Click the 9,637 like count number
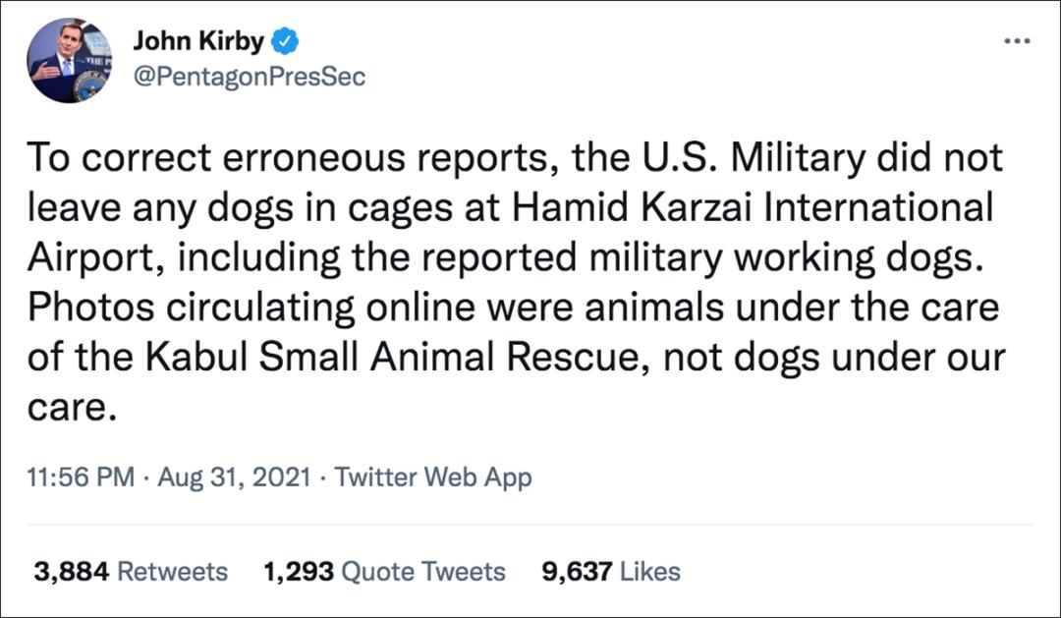Viewport: 1061px width, 618px height. click(578, 572)
